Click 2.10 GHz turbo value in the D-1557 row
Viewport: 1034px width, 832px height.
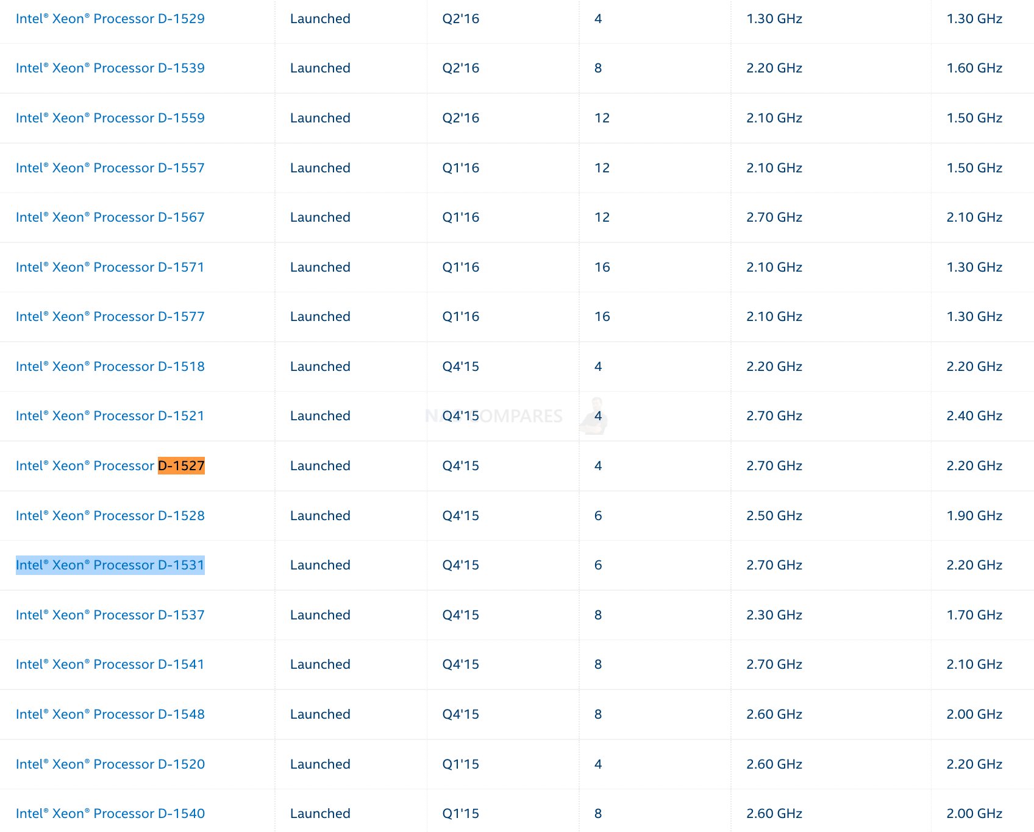pyautogui.click(x=774, y=168)
